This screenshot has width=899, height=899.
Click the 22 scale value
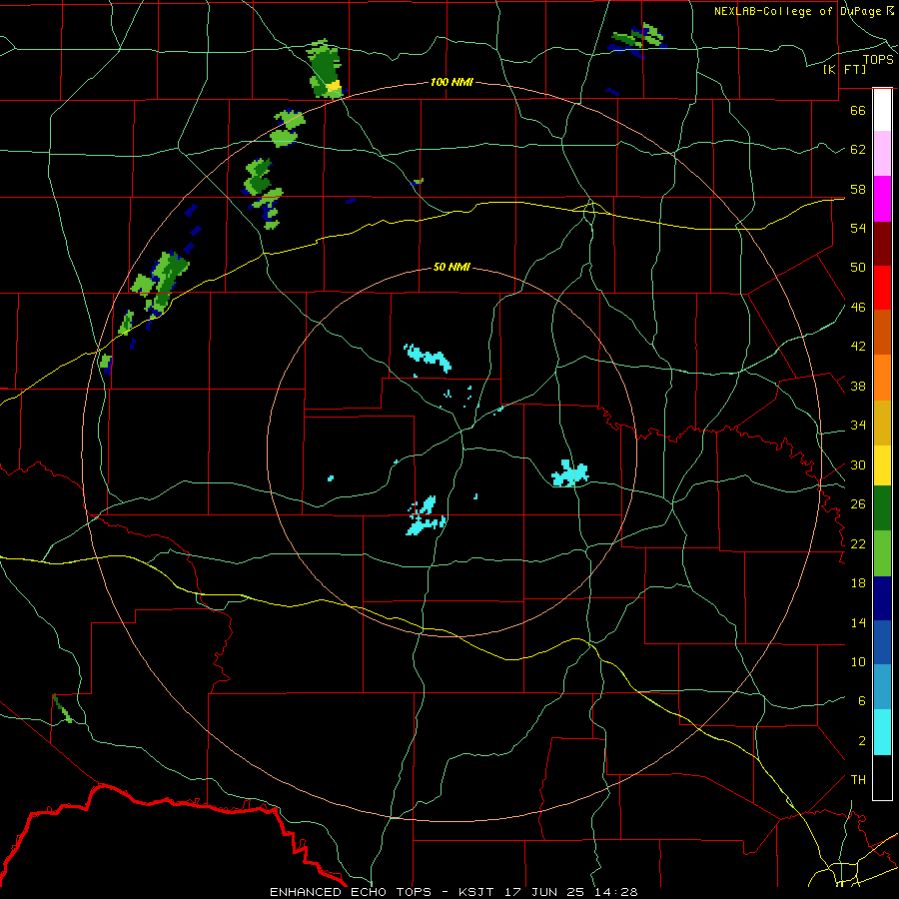point(858,544)
